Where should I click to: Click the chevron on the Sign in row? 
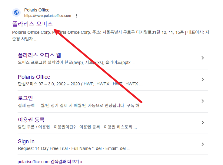203,144
